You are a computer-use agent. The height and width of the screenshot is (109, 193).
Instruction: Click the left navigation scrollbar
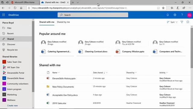33,57
